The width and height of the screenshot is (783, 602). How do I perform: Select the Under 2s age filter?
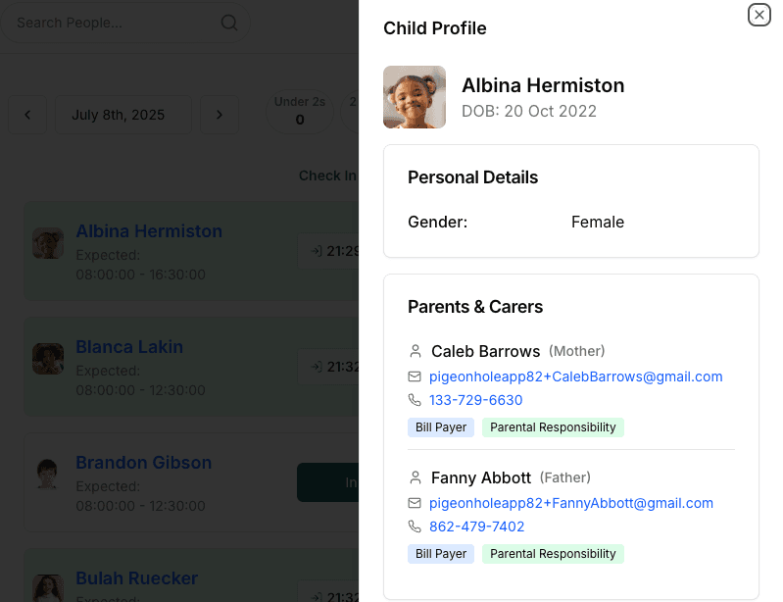coord(300,111)
